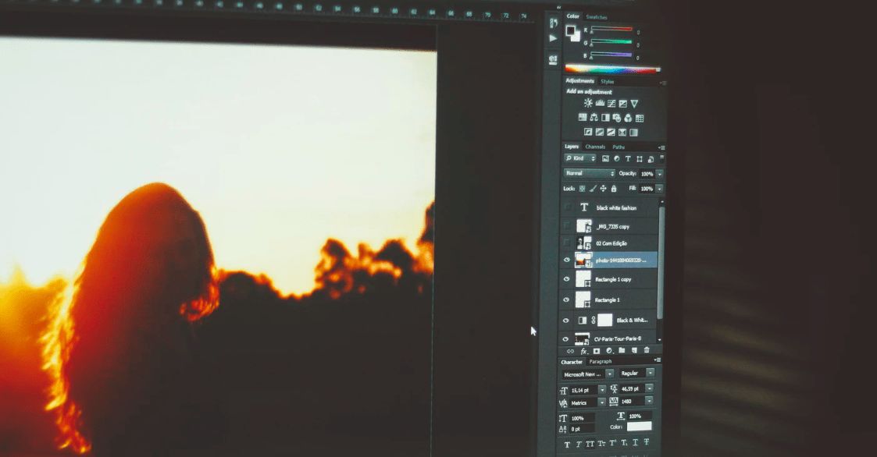The width and height of the screenshot is (877, 457).
Task: Select the Character tab
Action: [572, 362]
